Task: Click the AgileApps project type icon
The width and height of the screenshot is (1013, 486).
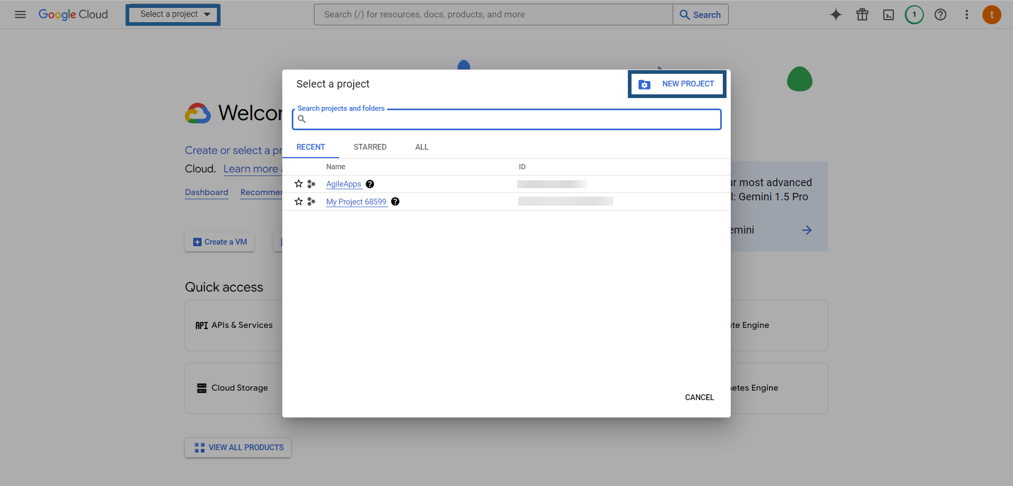Action: pyautogui.click(x=311, y=184)
